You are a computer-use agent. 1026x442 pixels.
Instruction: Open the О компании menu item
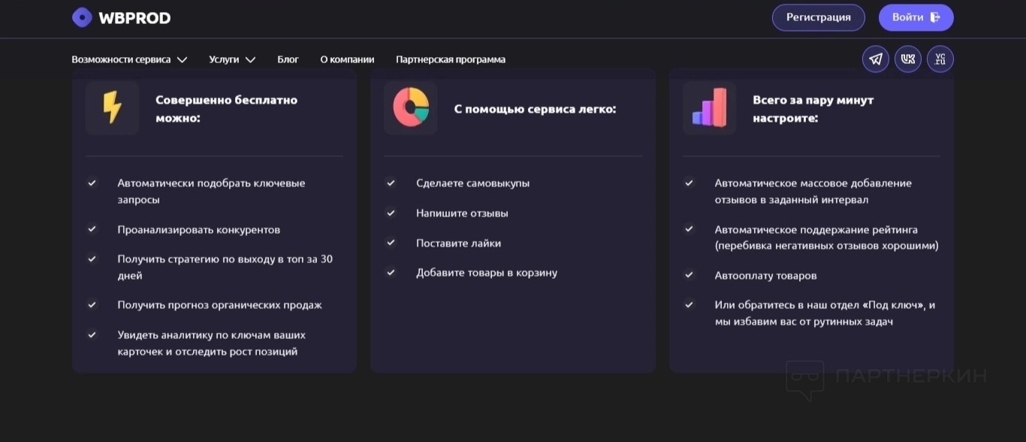pos(347,59)
